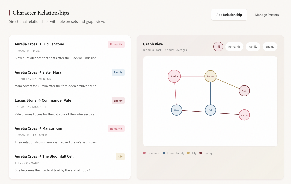Click the Family tag on Sister Mara
Viewport: 291px width, 184px height.
(118, 72)
